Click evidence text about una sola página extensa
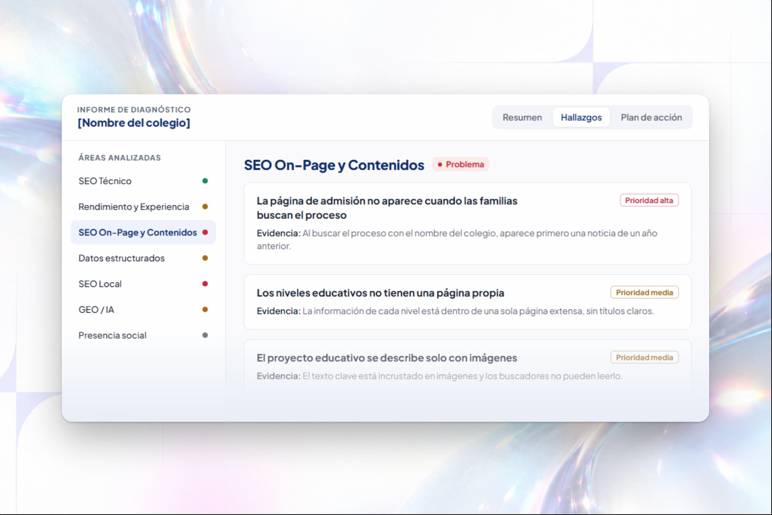Image resolution: width=772 pixels, height=515 pixels. pos(455,311)
